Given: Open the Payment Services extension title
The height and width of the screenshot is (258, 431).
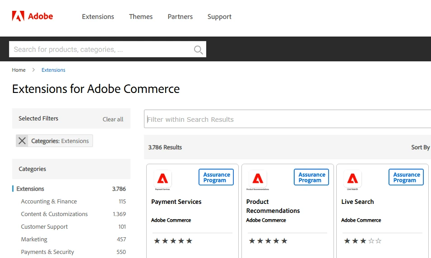Looking at the screenshot, I should coord(176,202).
